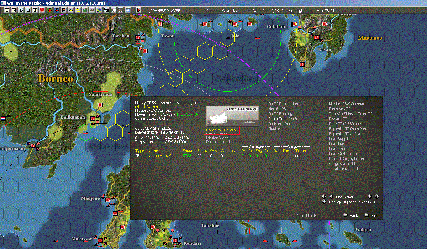Click Set Home Port

pyautogui.click(x=280, y=124)
